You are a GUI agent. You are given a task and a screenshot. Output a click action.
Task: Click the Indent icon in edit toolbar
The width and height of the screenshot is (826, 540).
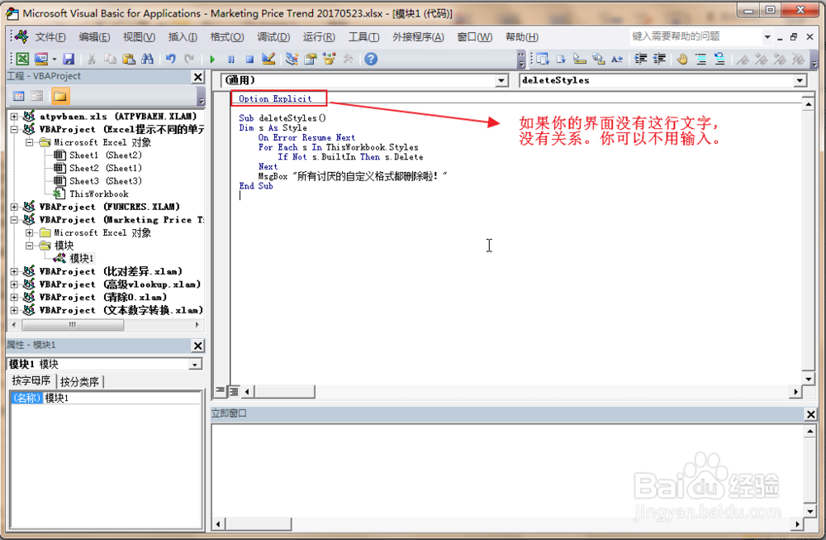click(641, 59)
